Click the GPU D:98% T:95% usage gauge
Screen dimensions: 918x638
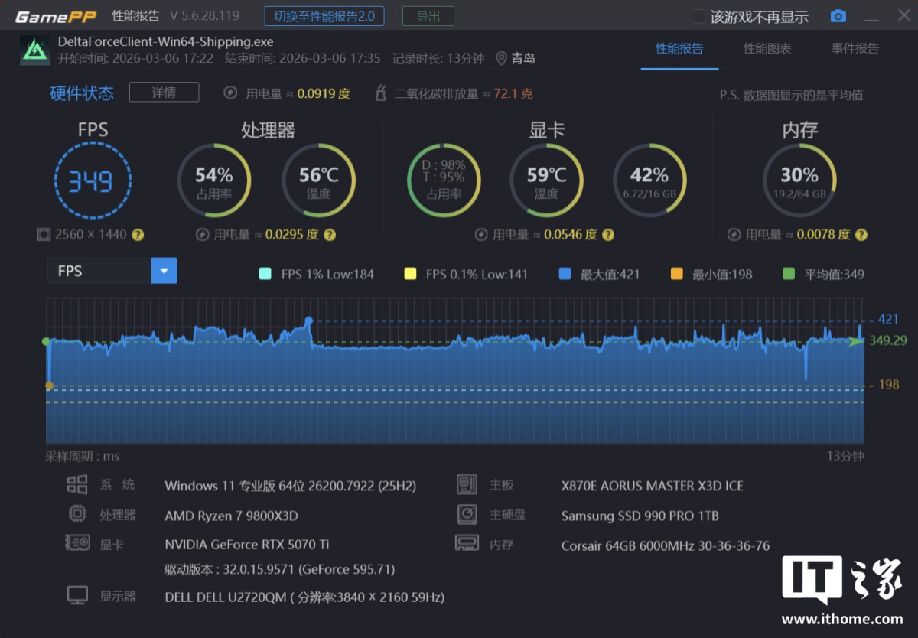[x=444, y=181]
